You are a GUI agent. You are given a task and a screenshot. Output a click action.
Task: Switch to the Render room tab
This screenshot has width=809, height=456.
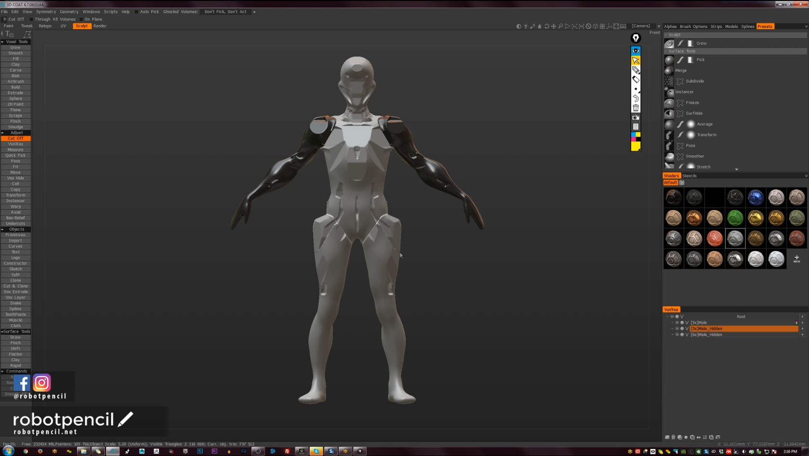pyautogui.click(x=100, y=26)
